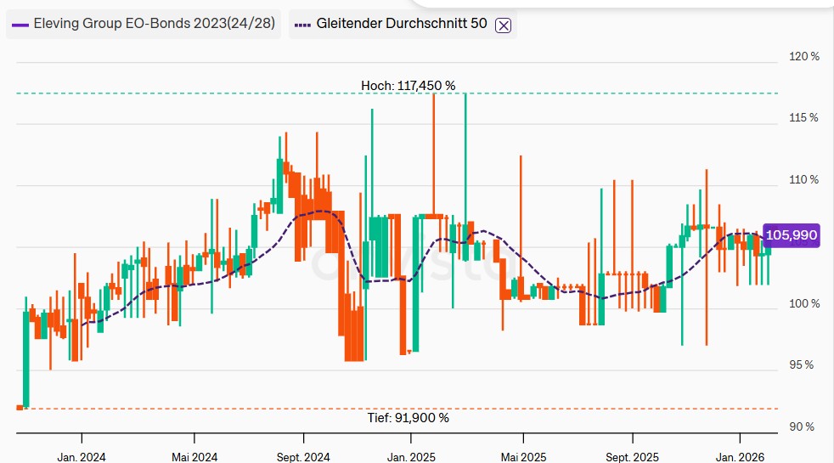Click the 110 % price axis label
The width and height of the screenshot is (834, 463).
coord(803,180)
